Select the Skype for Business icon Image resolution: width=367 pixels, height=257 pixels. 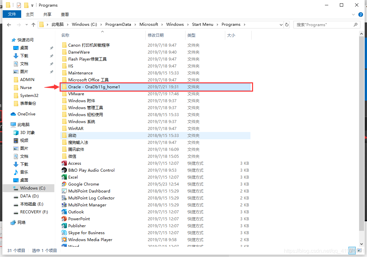(x=64, y=233)
